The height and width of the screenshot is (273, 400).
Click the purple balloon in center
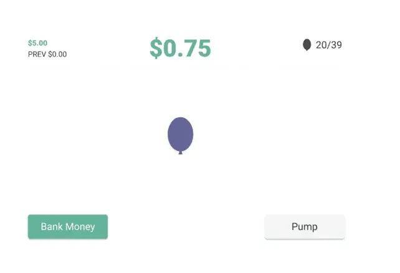180,135
